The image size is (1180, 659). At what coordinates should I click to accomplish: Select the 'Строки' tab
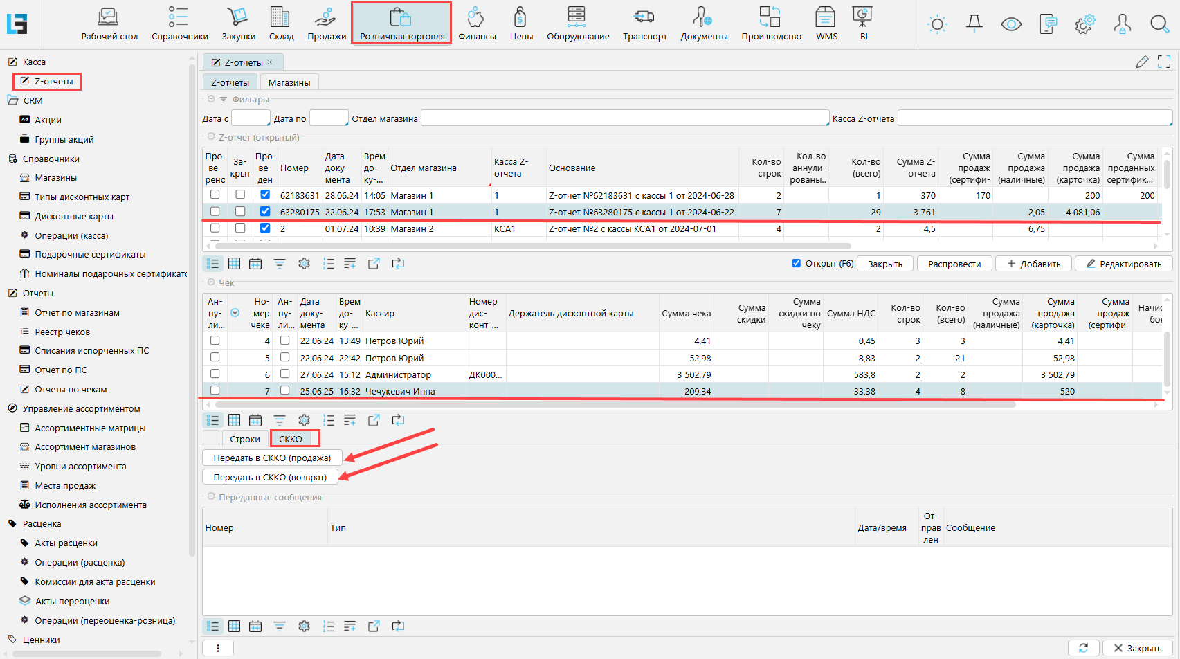[245, 439]
